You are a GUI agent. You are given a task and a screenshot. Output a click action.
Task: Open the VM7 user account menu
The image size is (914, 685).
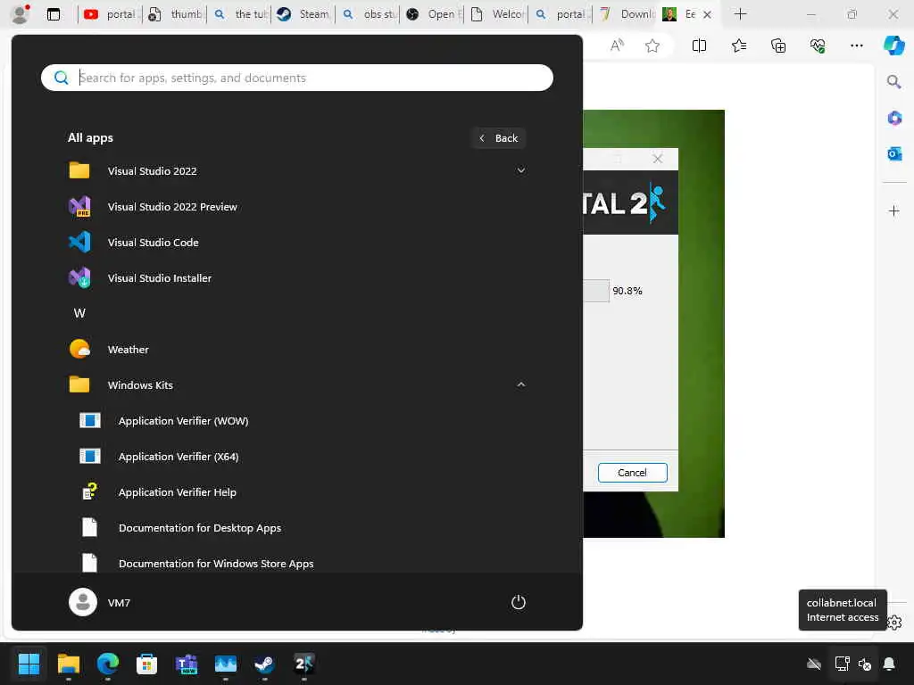point(100,602)
